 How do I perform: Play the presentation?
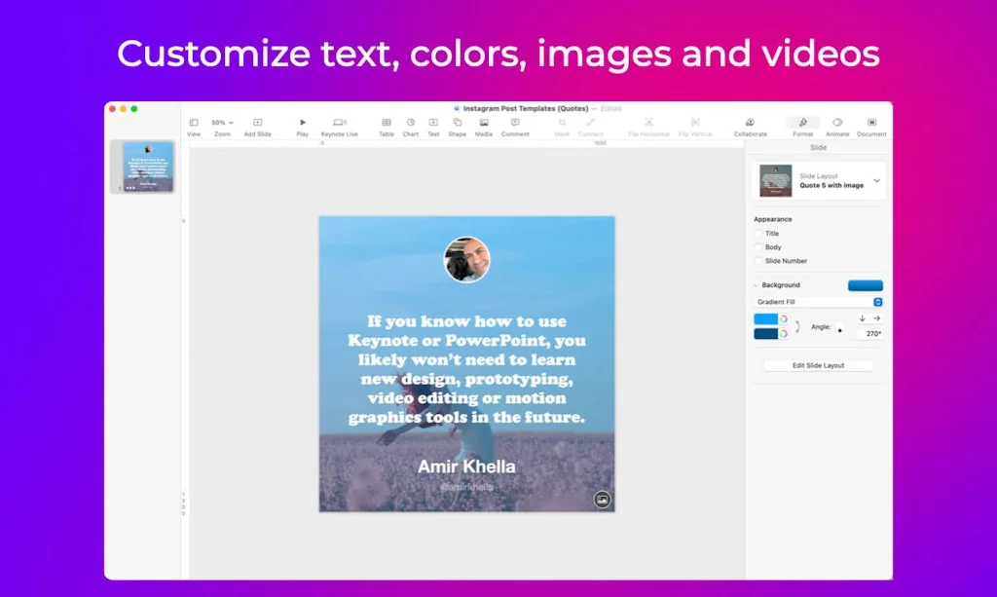pyautogui.click(x=301, y=124)
